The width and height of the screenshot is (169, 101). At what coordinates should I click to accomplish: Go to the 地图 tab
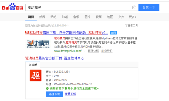click(110, 17)
